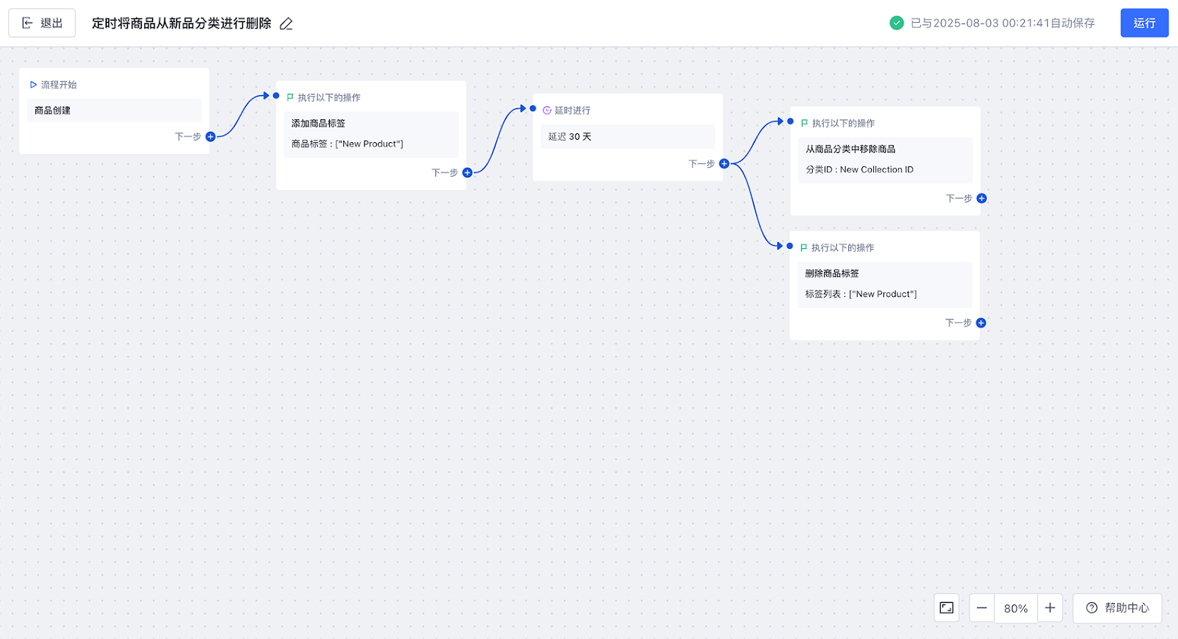Zoom out the canvas with minus button
The width and height of the screenshot is (1178, 639).
click(981, 608)
